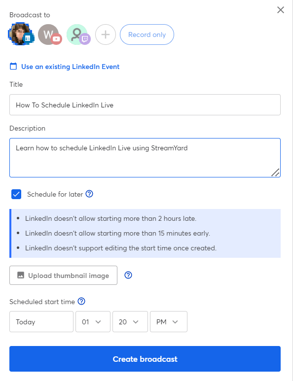Focus the Title input field

(145, 104)
